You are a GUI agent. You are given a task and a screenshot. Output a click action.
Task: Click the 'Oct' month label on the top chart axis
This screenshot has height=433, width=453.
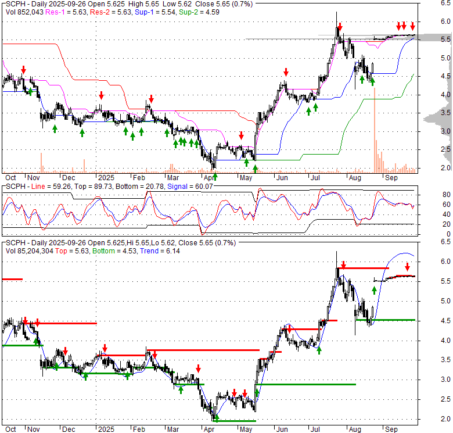(x=10, y=177)
